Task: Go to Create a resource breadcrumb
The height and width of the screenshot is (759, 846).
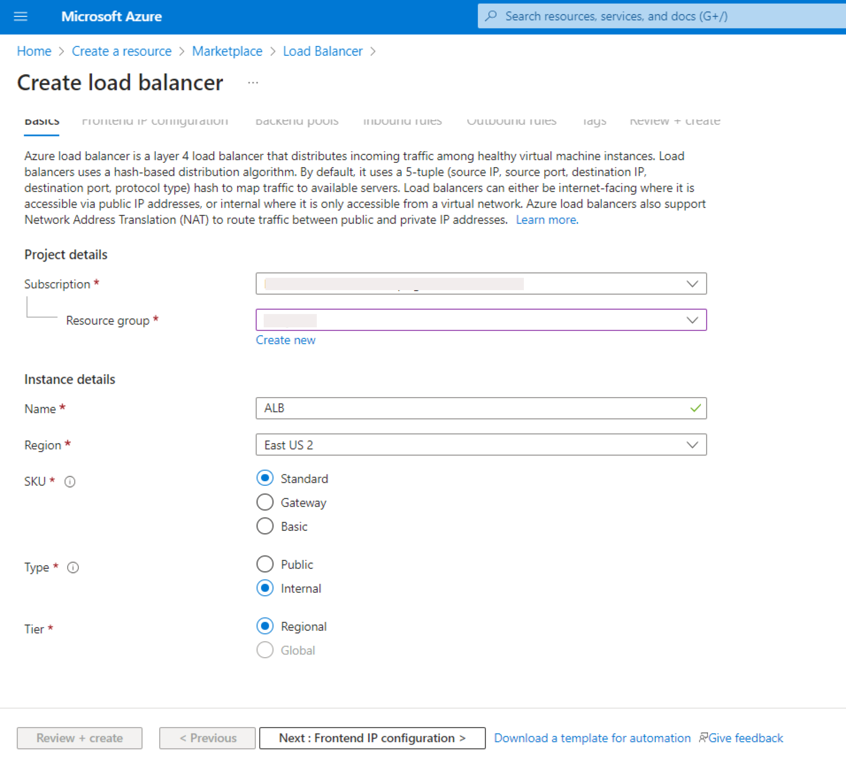Action: (x=122, y=51)
